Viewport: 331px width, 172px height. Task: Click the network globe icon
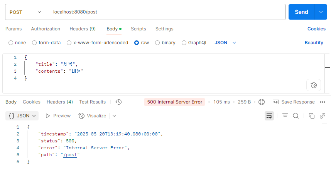[x=262, y=102]
